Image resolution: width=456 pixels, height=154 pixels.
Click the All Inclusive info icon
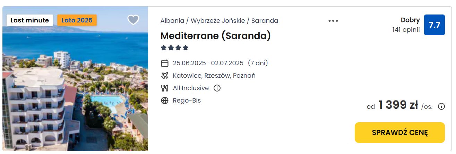click(217, 88)
